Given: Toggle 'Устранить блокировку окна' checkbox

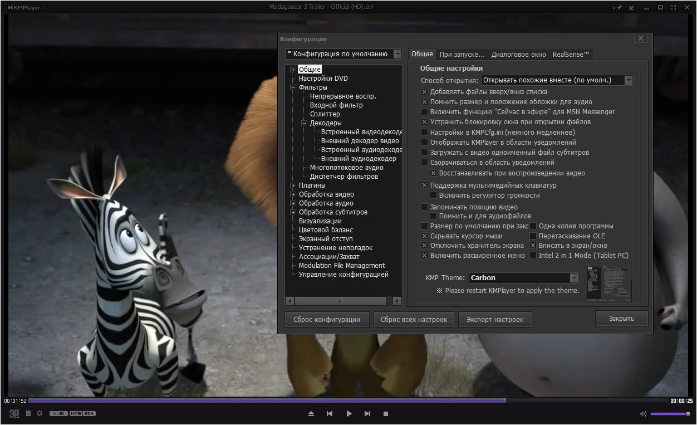Looking at the screenshot, I should [424, 122].
